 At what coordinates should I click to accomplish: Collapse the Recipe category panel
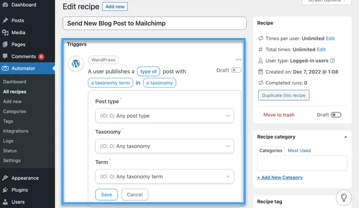coord(345,137)
